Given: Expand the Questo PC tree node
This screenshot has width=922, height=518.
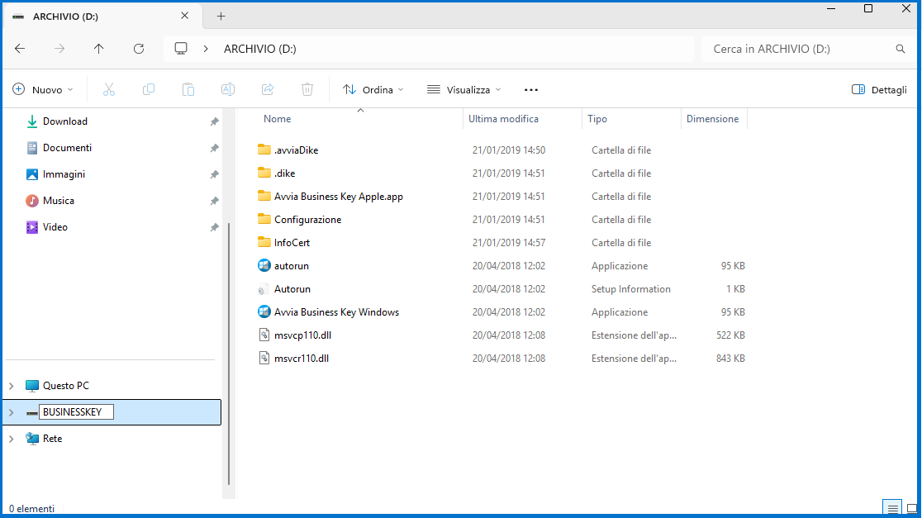Looking at the screenshot, I should (x=12, y=386).
